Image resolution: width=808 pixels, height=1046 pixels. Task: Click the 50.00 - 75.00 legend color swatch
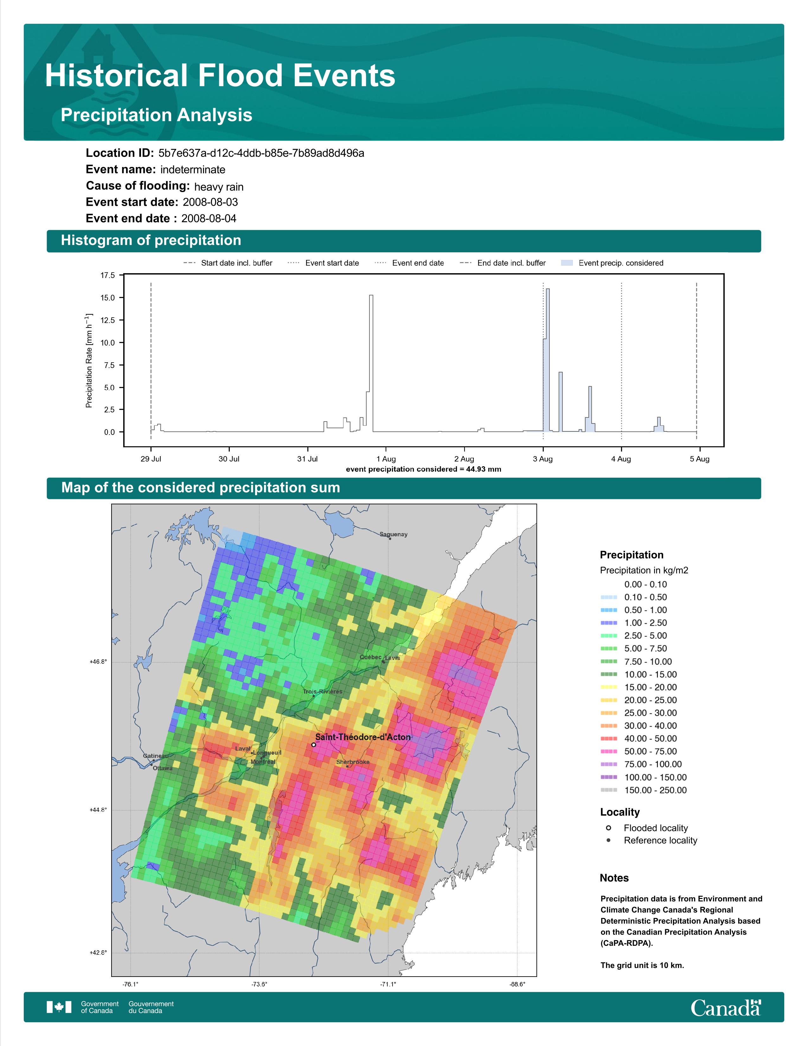coord(609,752)
